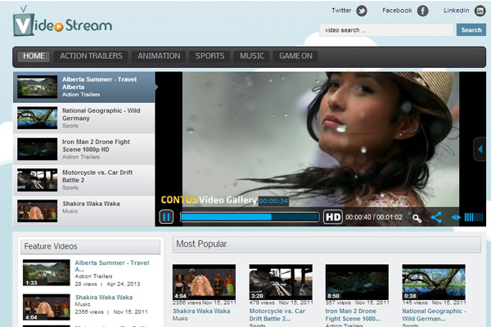Open 'National Geographic - Wild Germany' playlist title
Screen dimensions: 491x327
[x=101, y=114]
